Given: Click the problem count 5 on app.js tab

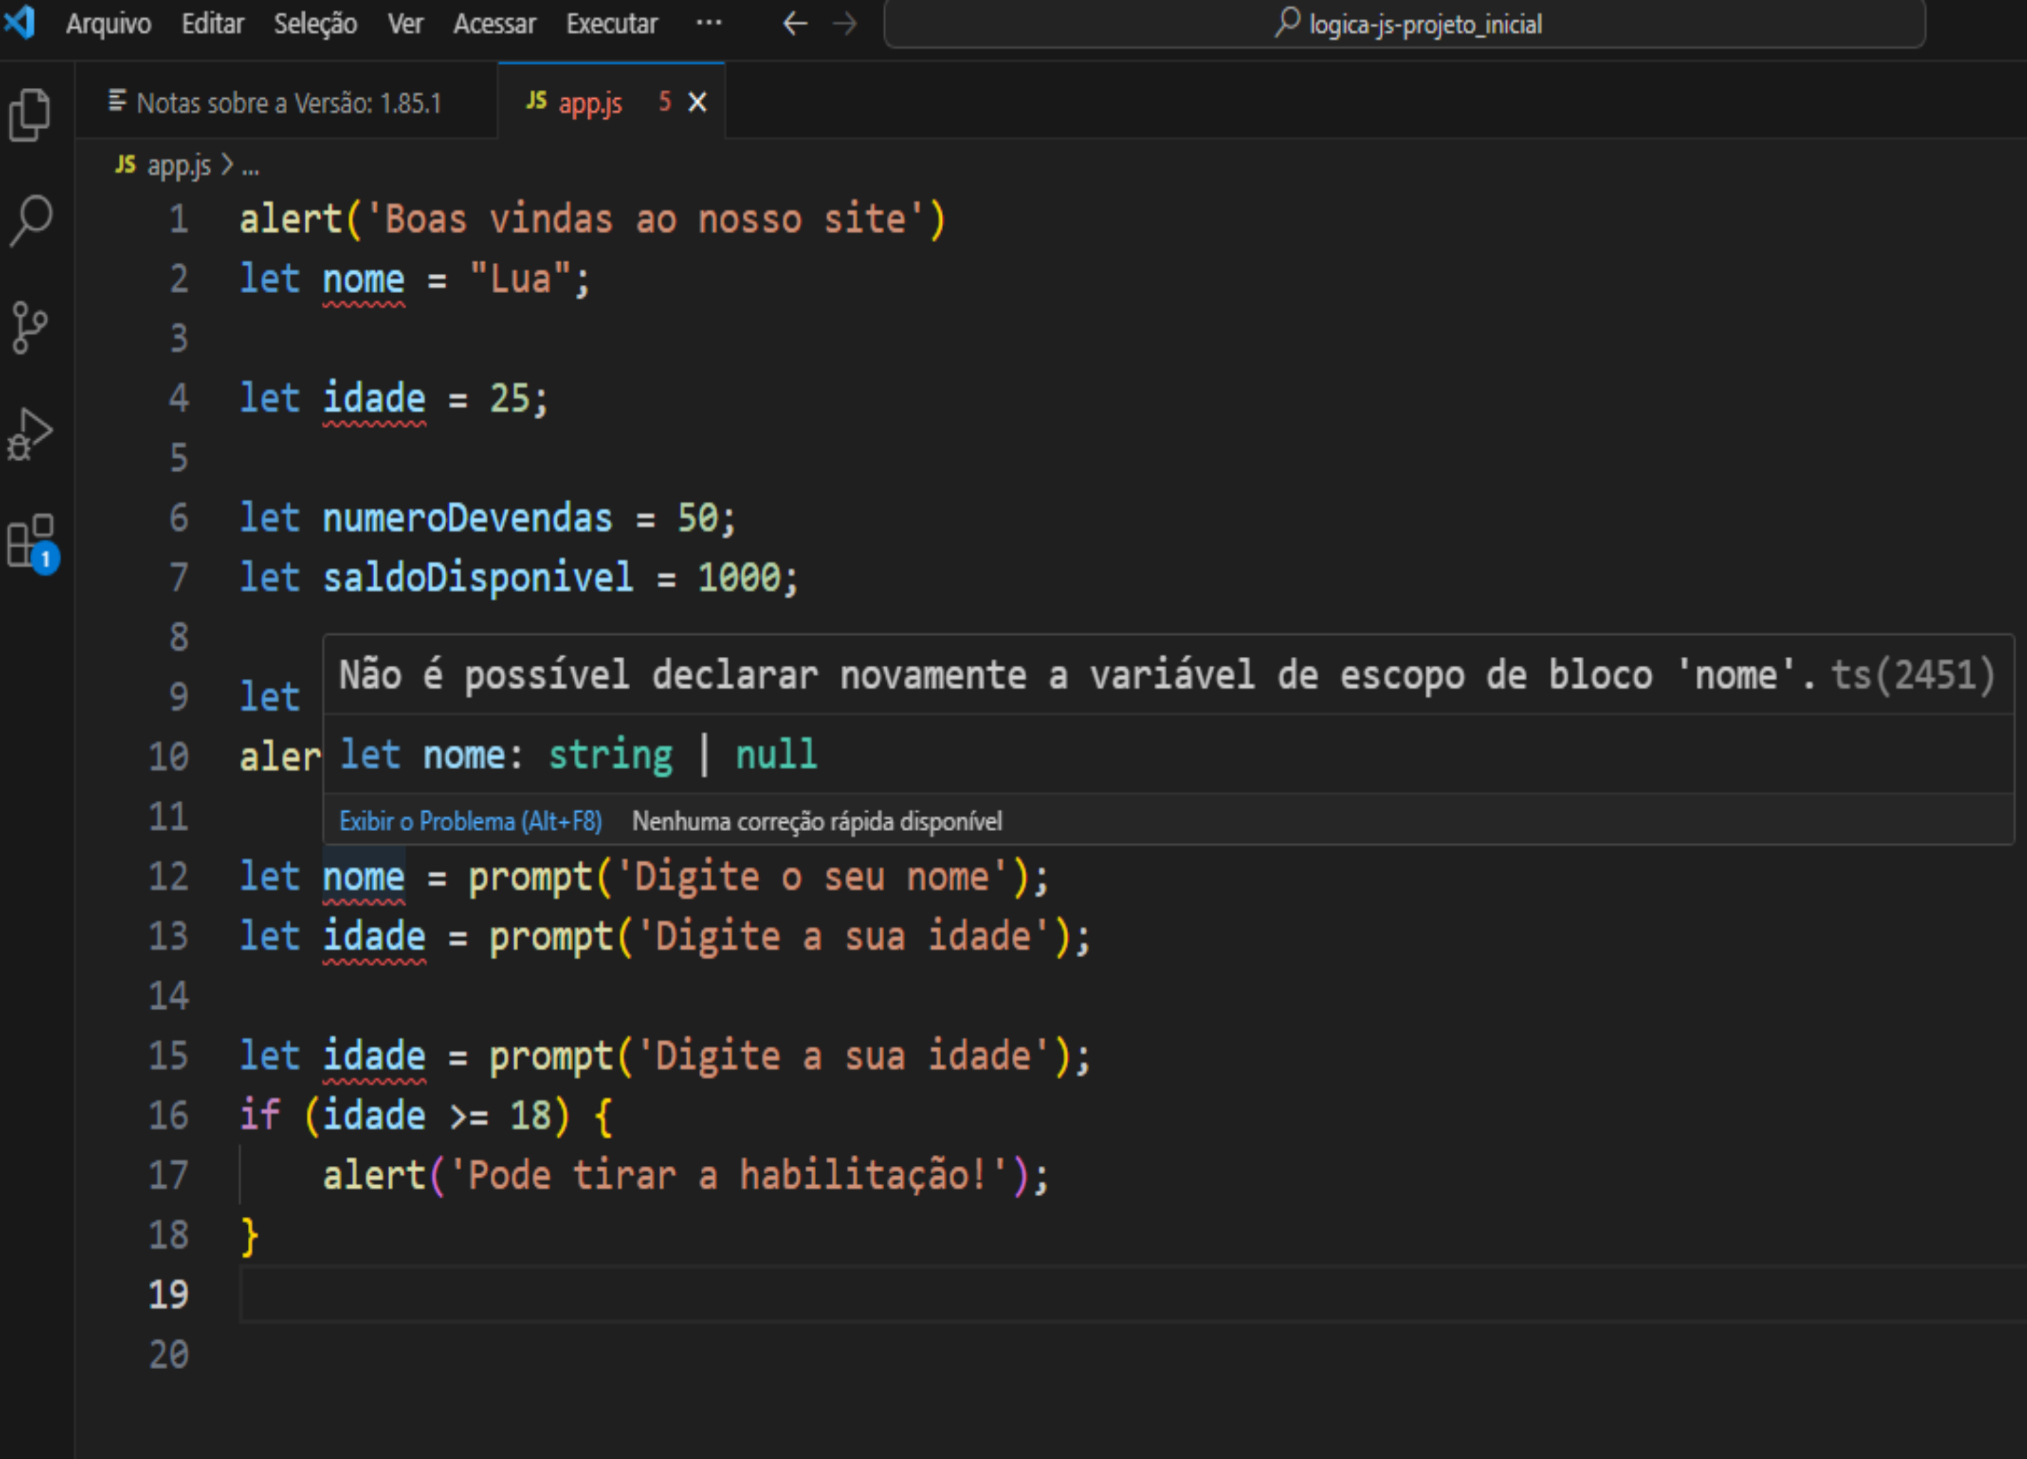Looking at the screenshot, I should coord(664,102).
